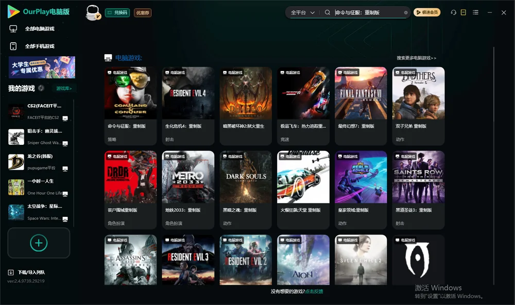
Task: Open the Command & Conquer Remastered cover
Action: tap(130, 93)
